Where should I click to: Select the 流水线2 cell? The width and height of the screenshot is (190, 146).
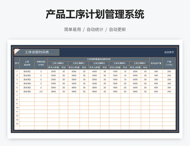[x=27, y=75]
